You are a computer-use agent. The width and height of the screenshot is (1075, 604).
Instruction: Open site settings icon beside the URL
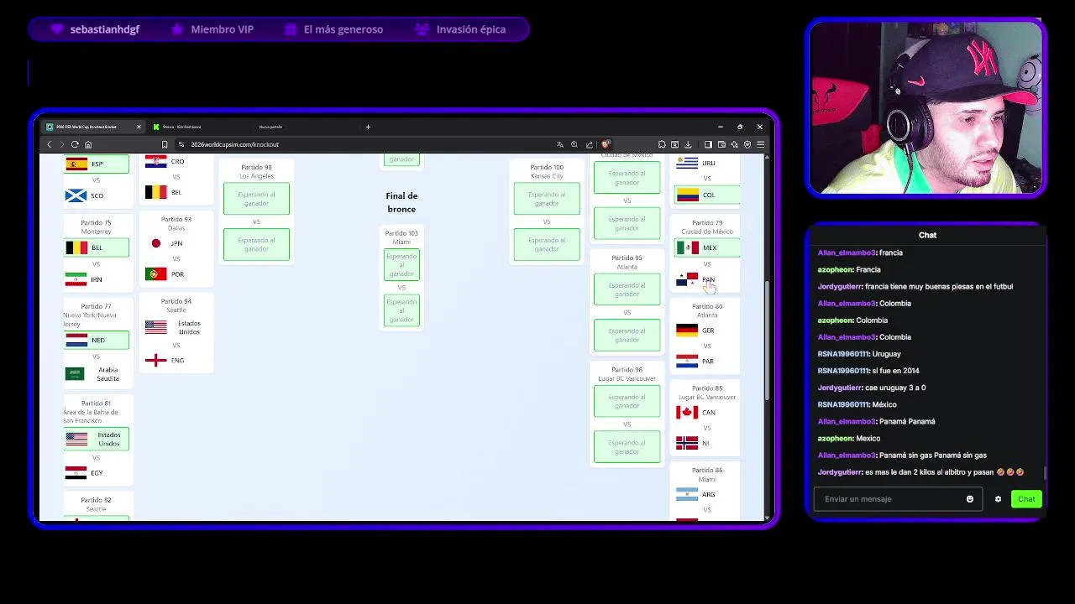181,144
